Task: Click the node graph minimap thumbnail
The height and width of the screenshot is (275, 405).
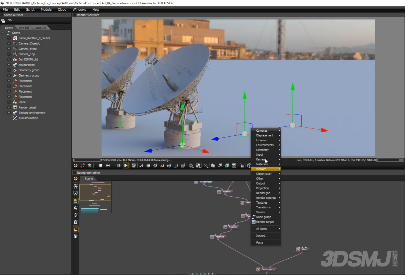Action: (95, 197)
